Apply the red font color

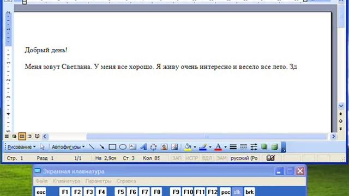click(x=218, y=147)
